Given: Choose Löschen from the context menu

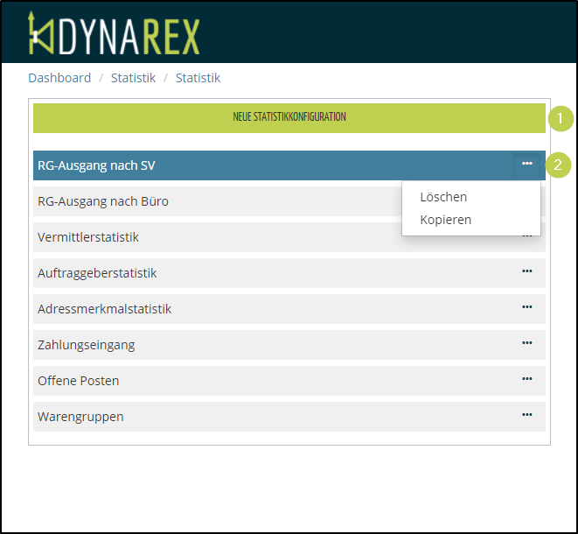Looking at the screenshot, I should pos(443,197).
